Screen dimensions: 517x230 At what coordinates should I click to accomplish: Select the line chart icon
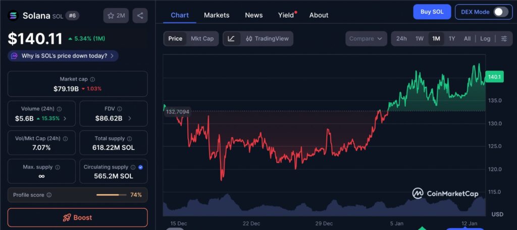(x=231, y=39)
